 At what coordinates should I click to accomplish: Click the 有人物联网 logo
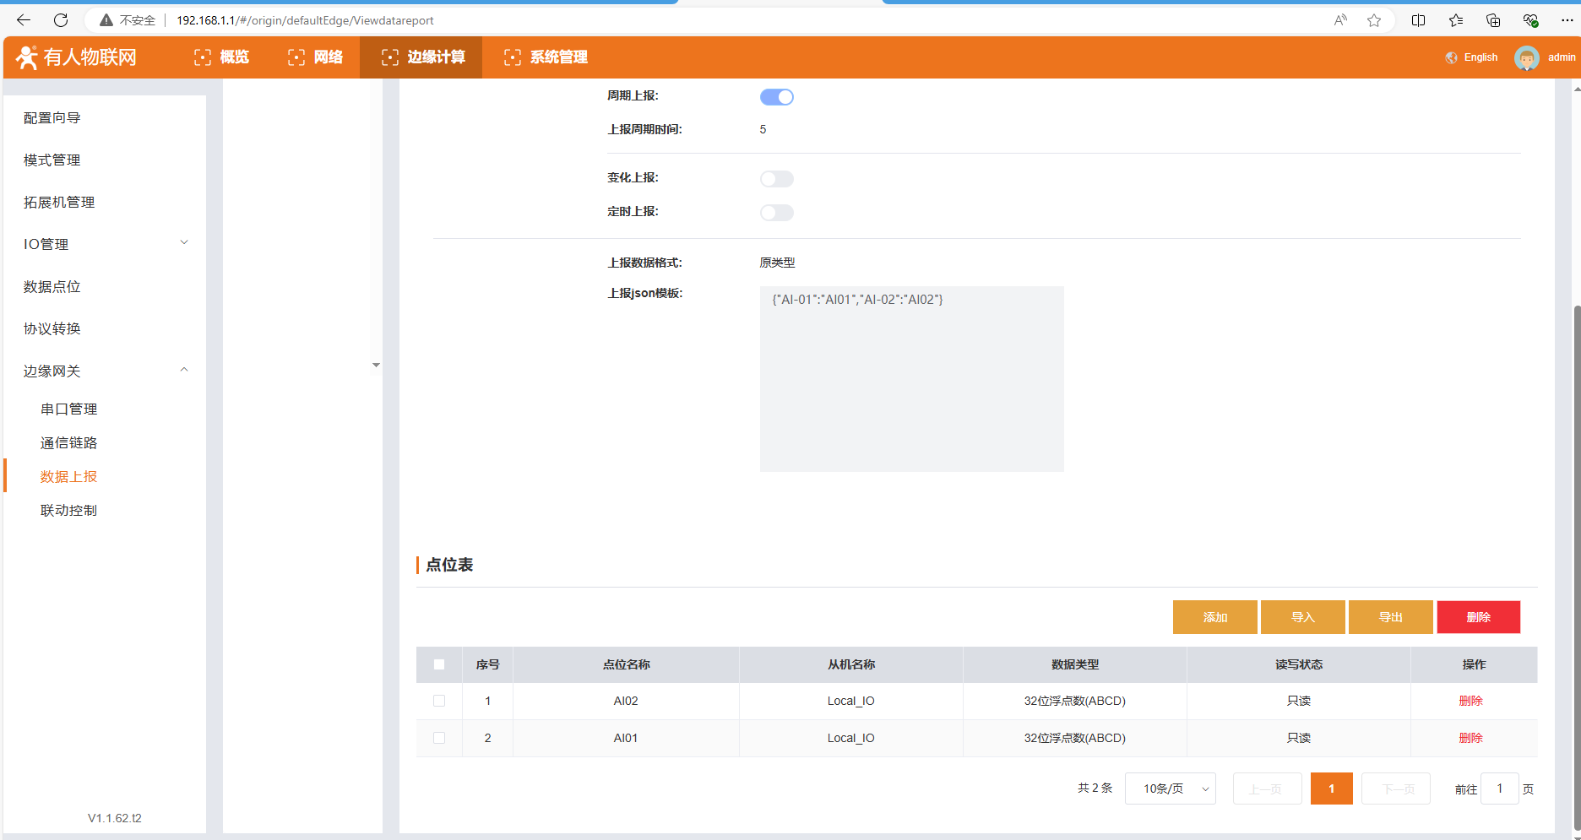point(76,57)
